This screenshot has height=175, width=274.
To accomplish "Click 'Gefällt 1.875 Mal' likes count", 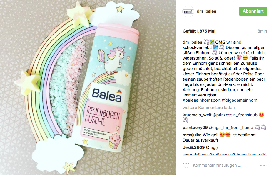I will [199, 31].
